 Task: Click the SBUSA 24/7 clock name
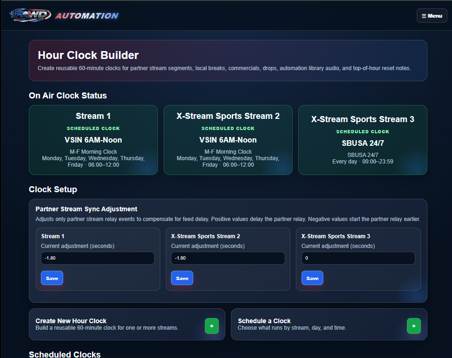[363, 143]
